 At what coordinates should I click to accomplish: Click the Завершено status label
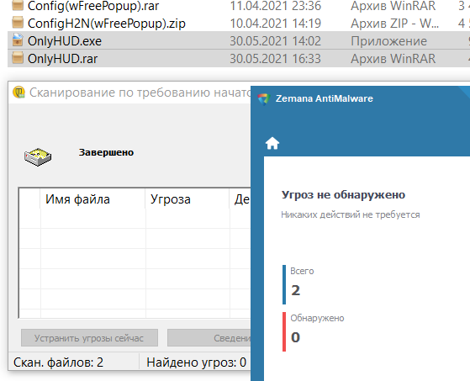coord(106,152)
